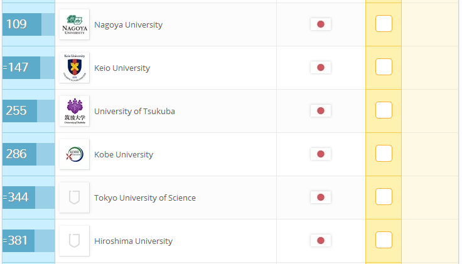Click Japan flag in Nagoya University row
This screenshot has height=264, width=462.
coord(321,24)
